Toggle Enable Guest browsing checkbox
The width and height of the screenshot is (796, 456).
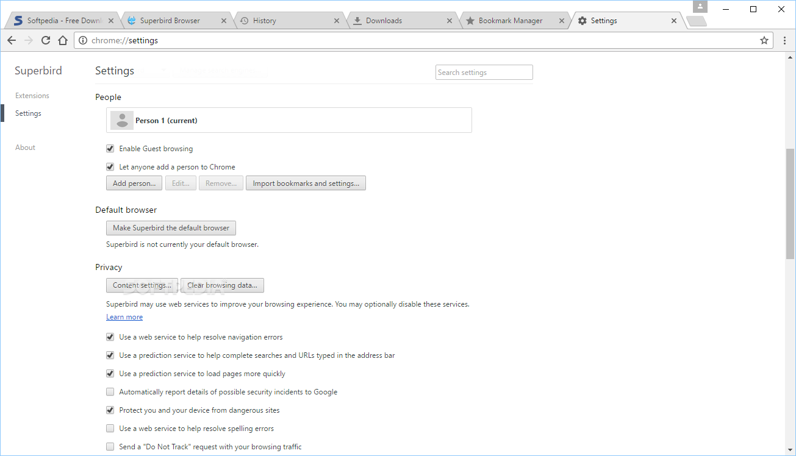pos(110,148)
